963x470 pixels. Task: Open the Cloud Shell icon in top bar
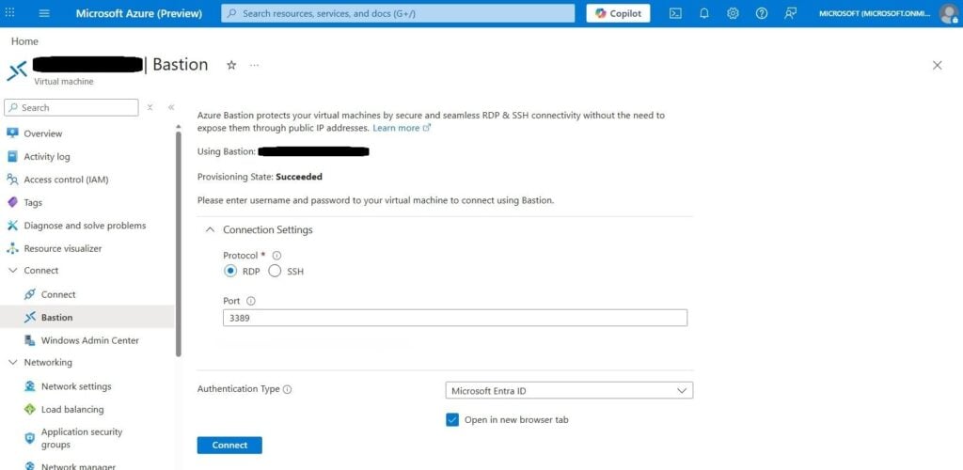(x=675, y=13)
